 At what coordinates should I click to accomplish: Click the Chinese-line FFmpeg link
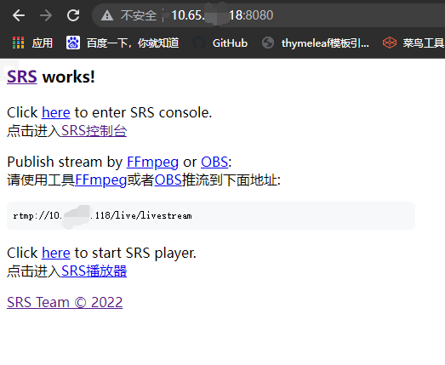101,180
